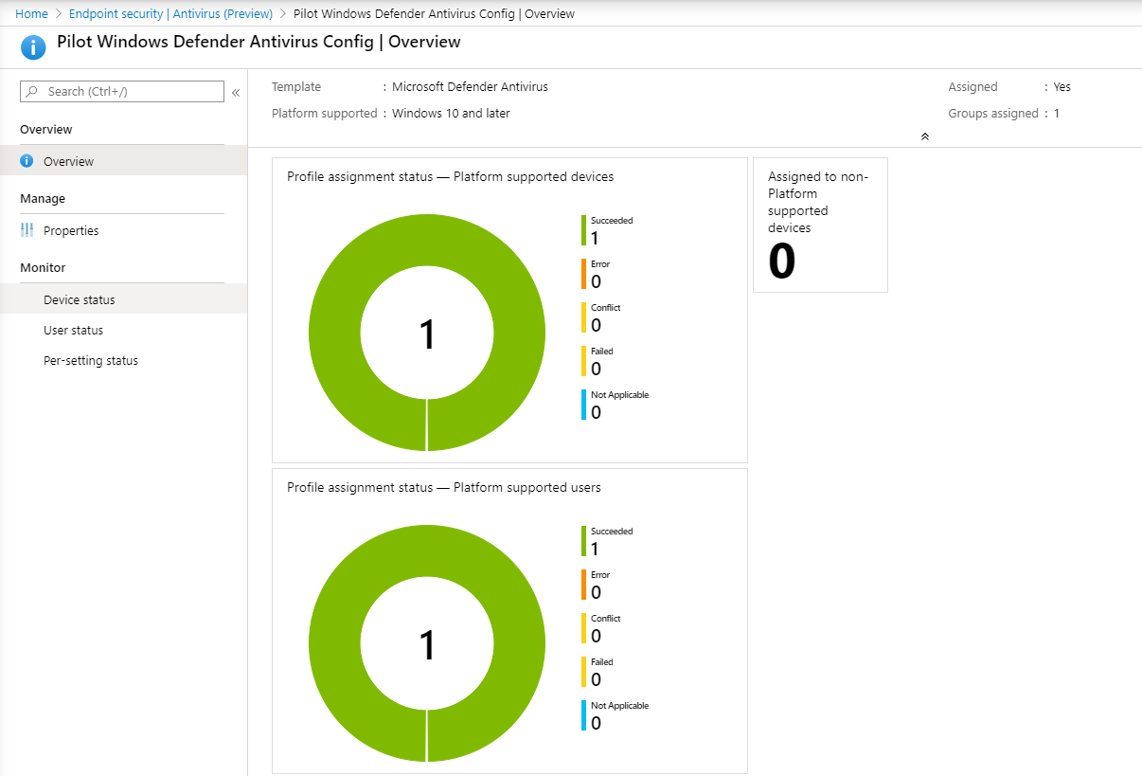Viewport: 1142px width, 776px height.
Task: Select the Succeeded legend marker on devices chart
Action: click(584, 228)
